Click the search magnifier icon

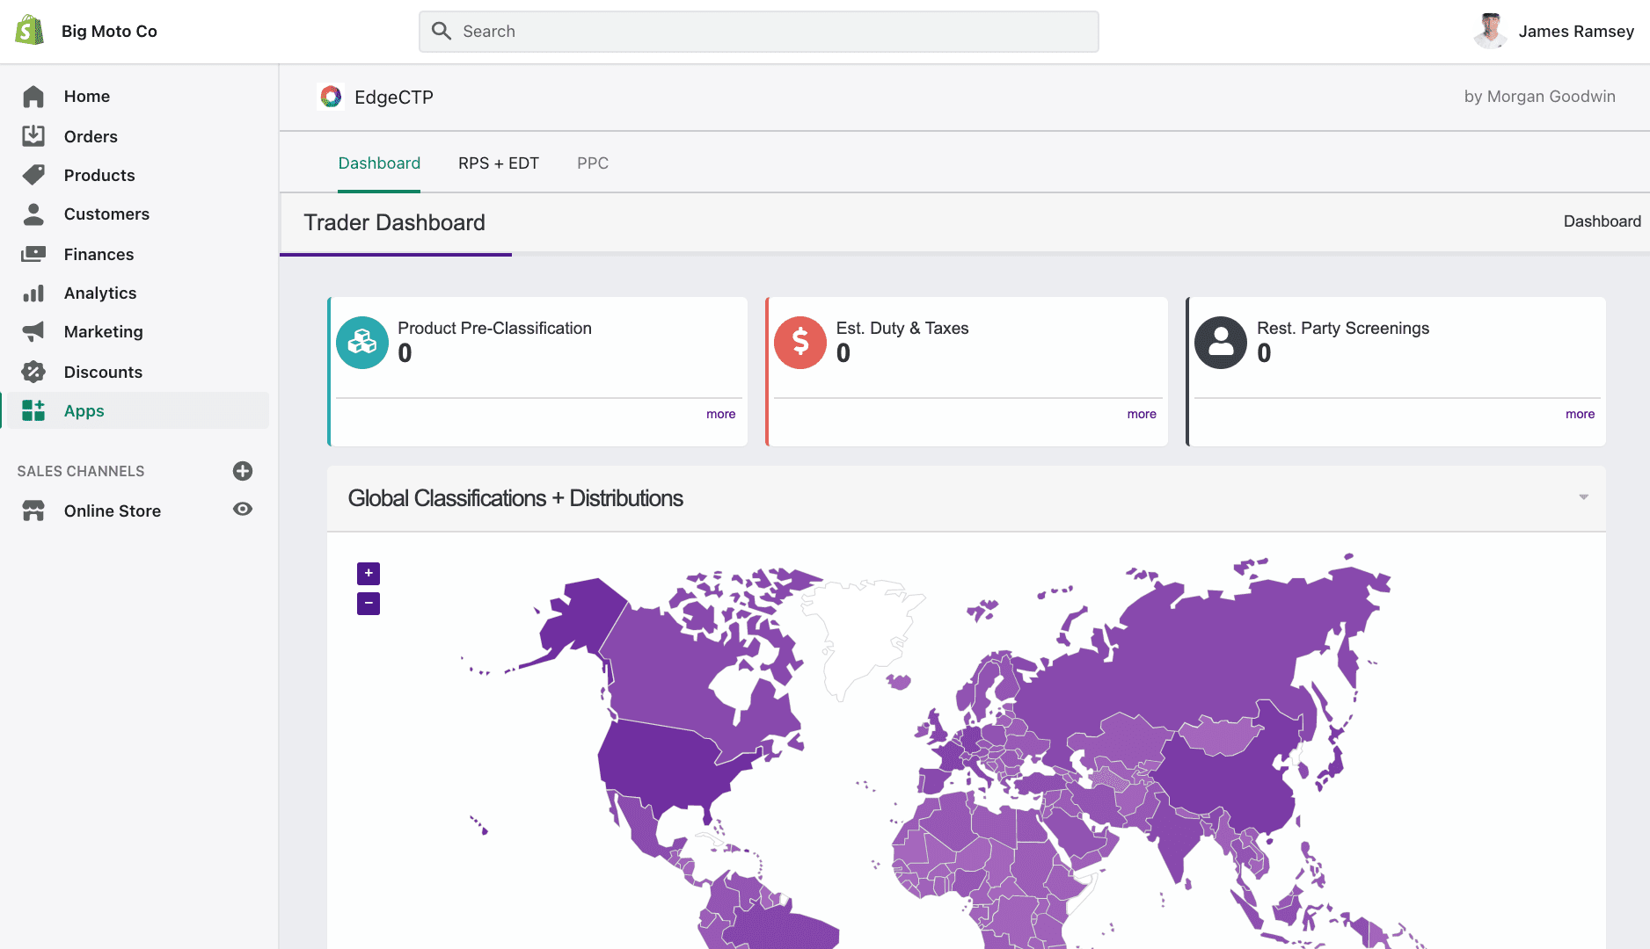point(442,32)
